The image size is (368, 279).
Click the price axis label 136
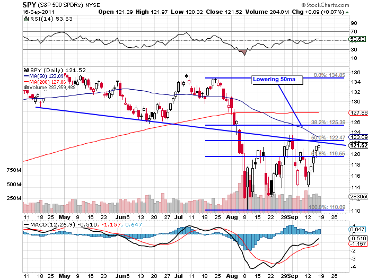[x=356, y=73]
